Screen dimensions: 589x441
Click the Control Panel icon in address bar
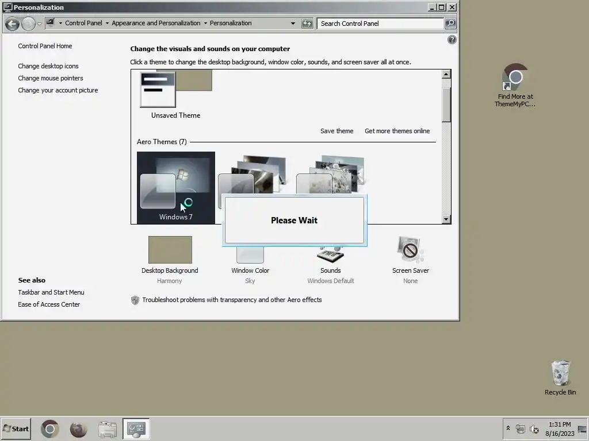(51, 23)
